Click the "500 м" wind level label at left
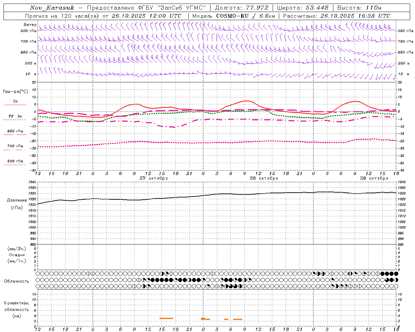This screenshot has width=415, height=332. tap(31, 63)
